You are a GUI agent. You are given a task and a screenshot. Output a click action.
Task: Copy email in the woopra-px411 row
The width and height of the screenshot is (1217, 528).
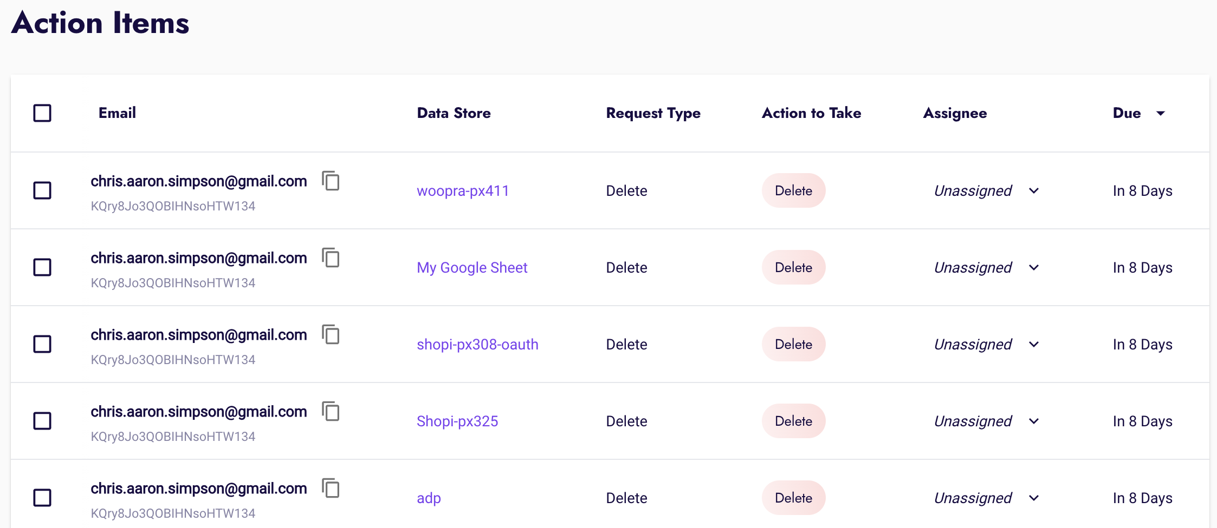click(x=331, y=181)
